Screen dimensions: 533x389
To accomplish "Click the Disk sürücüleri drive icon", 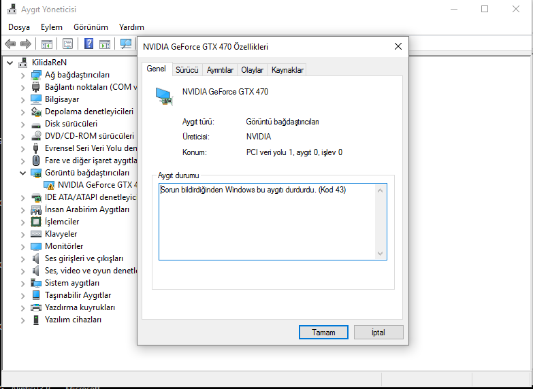I will pos(36,124).
